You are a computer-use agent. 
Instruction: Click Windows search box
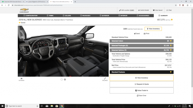[22, 106]
